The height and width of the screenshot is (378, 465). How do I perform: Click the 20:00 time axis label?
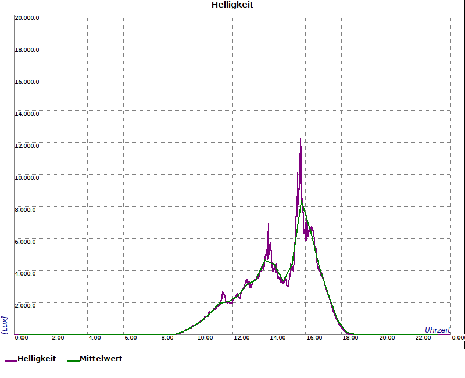click(387, 338)
